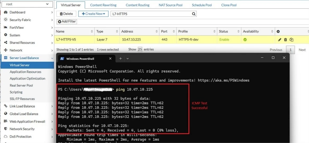The image size is (309, 143).
Task: Click the green availability check icon
Action: click(245, 40)
